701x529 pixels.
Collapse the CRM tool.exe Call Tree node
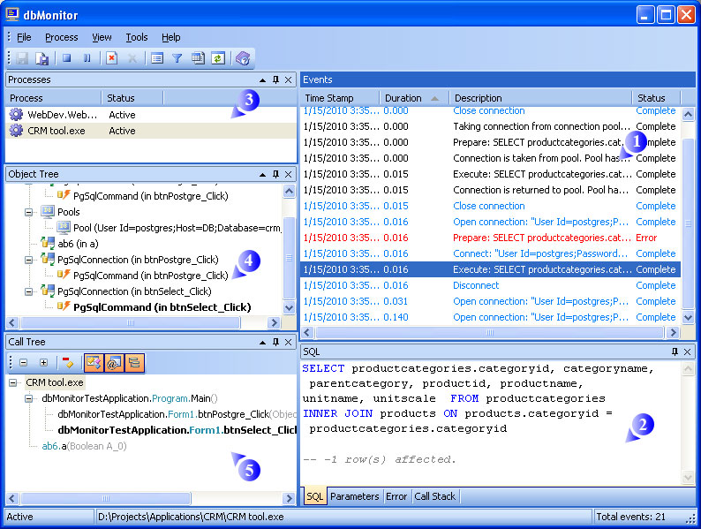click(13, 383)
